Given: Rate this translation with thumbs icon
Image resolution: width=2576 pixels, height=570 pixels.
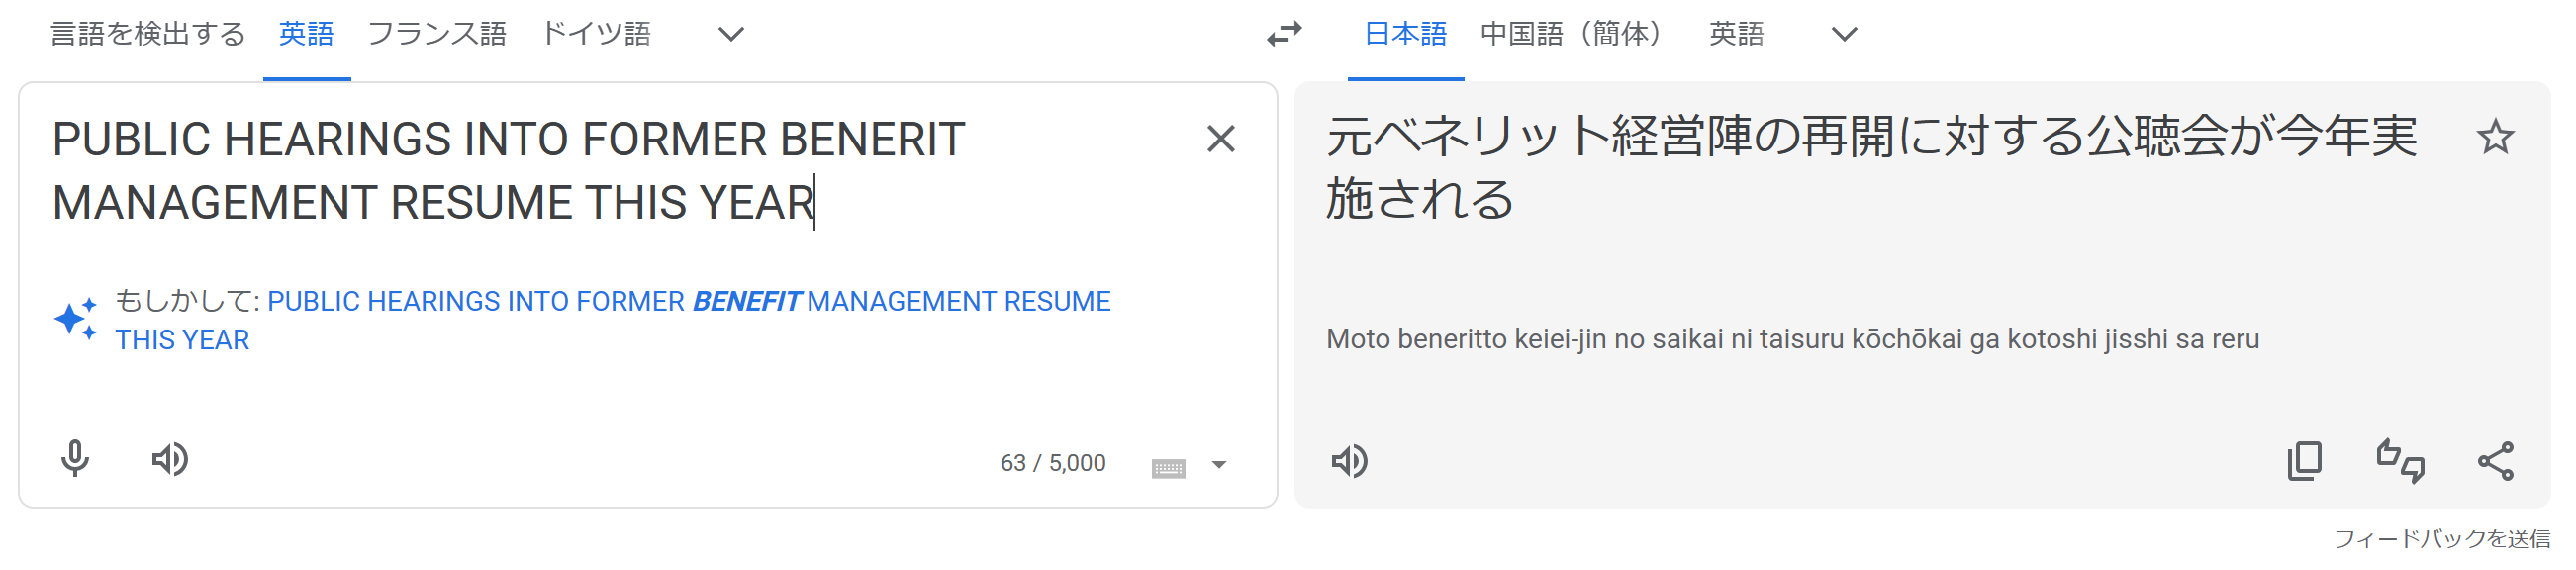Looking at the screenshot, I should [2400, 461].
